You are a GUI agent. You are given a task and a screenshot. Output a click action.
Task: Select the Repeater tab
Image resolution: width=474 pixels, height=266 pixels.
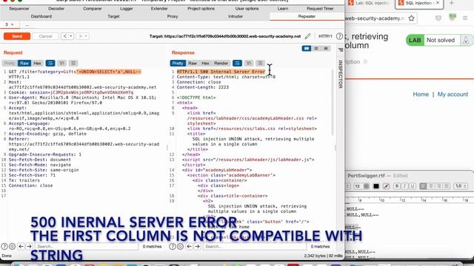click(307, 16)
